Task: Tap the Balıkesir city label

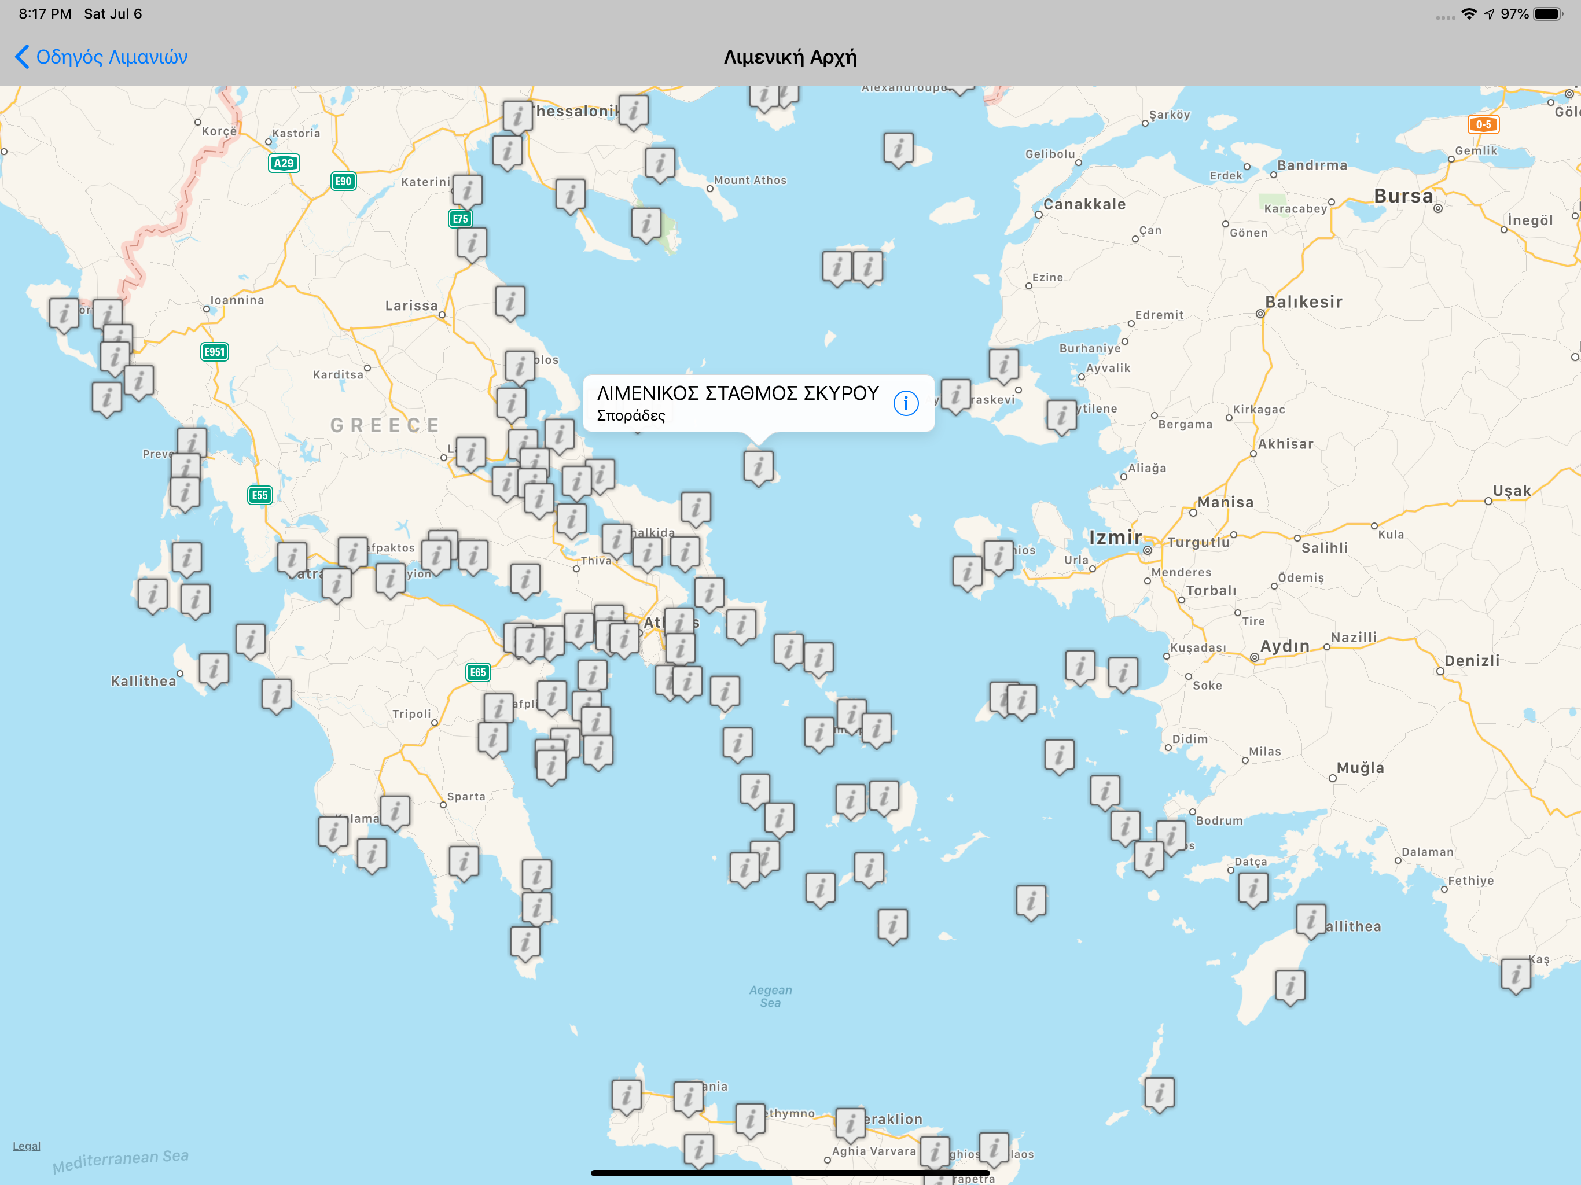Action: [x=1304, y=301]
